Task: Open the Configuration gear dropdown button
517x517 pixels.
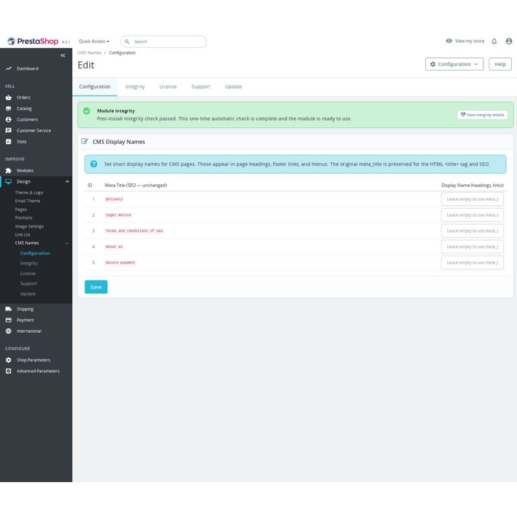Action: (454, 64)
